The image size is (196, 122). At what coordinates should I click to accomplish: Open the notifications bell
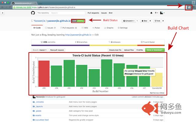click(151, 13)
